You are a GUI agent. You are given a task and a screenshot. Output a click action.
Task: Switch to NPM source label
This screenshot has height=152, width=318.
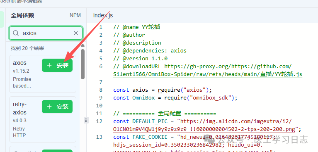[75, 15]
